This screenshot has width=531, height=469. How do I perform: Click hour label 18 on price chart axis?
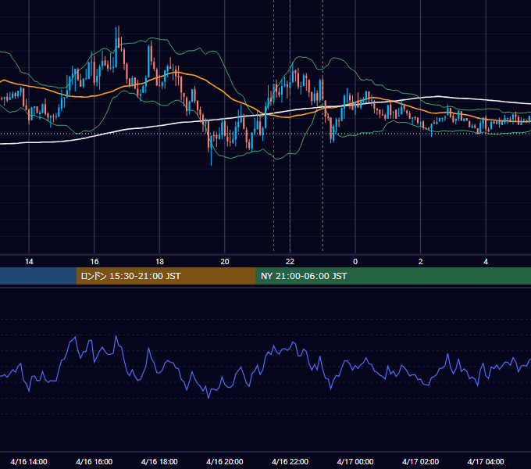159,262
